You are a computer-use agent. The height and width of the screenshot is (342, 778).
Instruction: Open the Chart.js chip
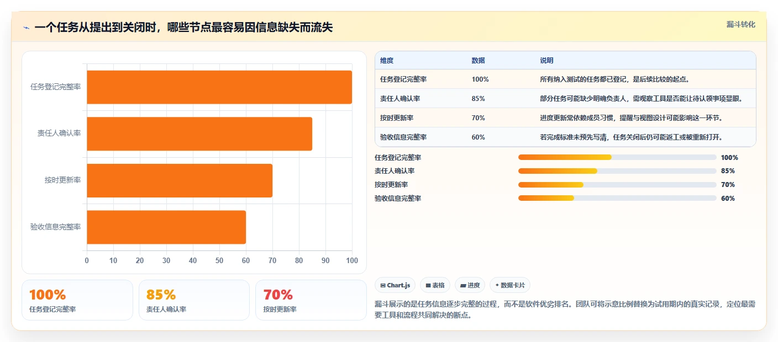pos(395,285)
